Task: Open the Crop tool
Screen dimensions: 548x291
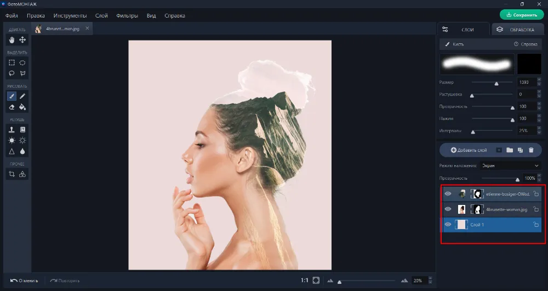Action: pos(12,174)
